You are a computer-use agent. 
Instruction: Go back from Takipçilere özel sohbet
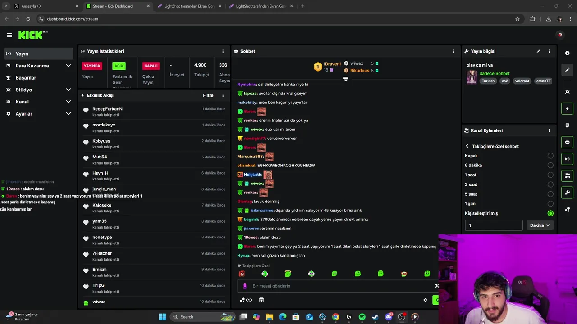[467, 146]
